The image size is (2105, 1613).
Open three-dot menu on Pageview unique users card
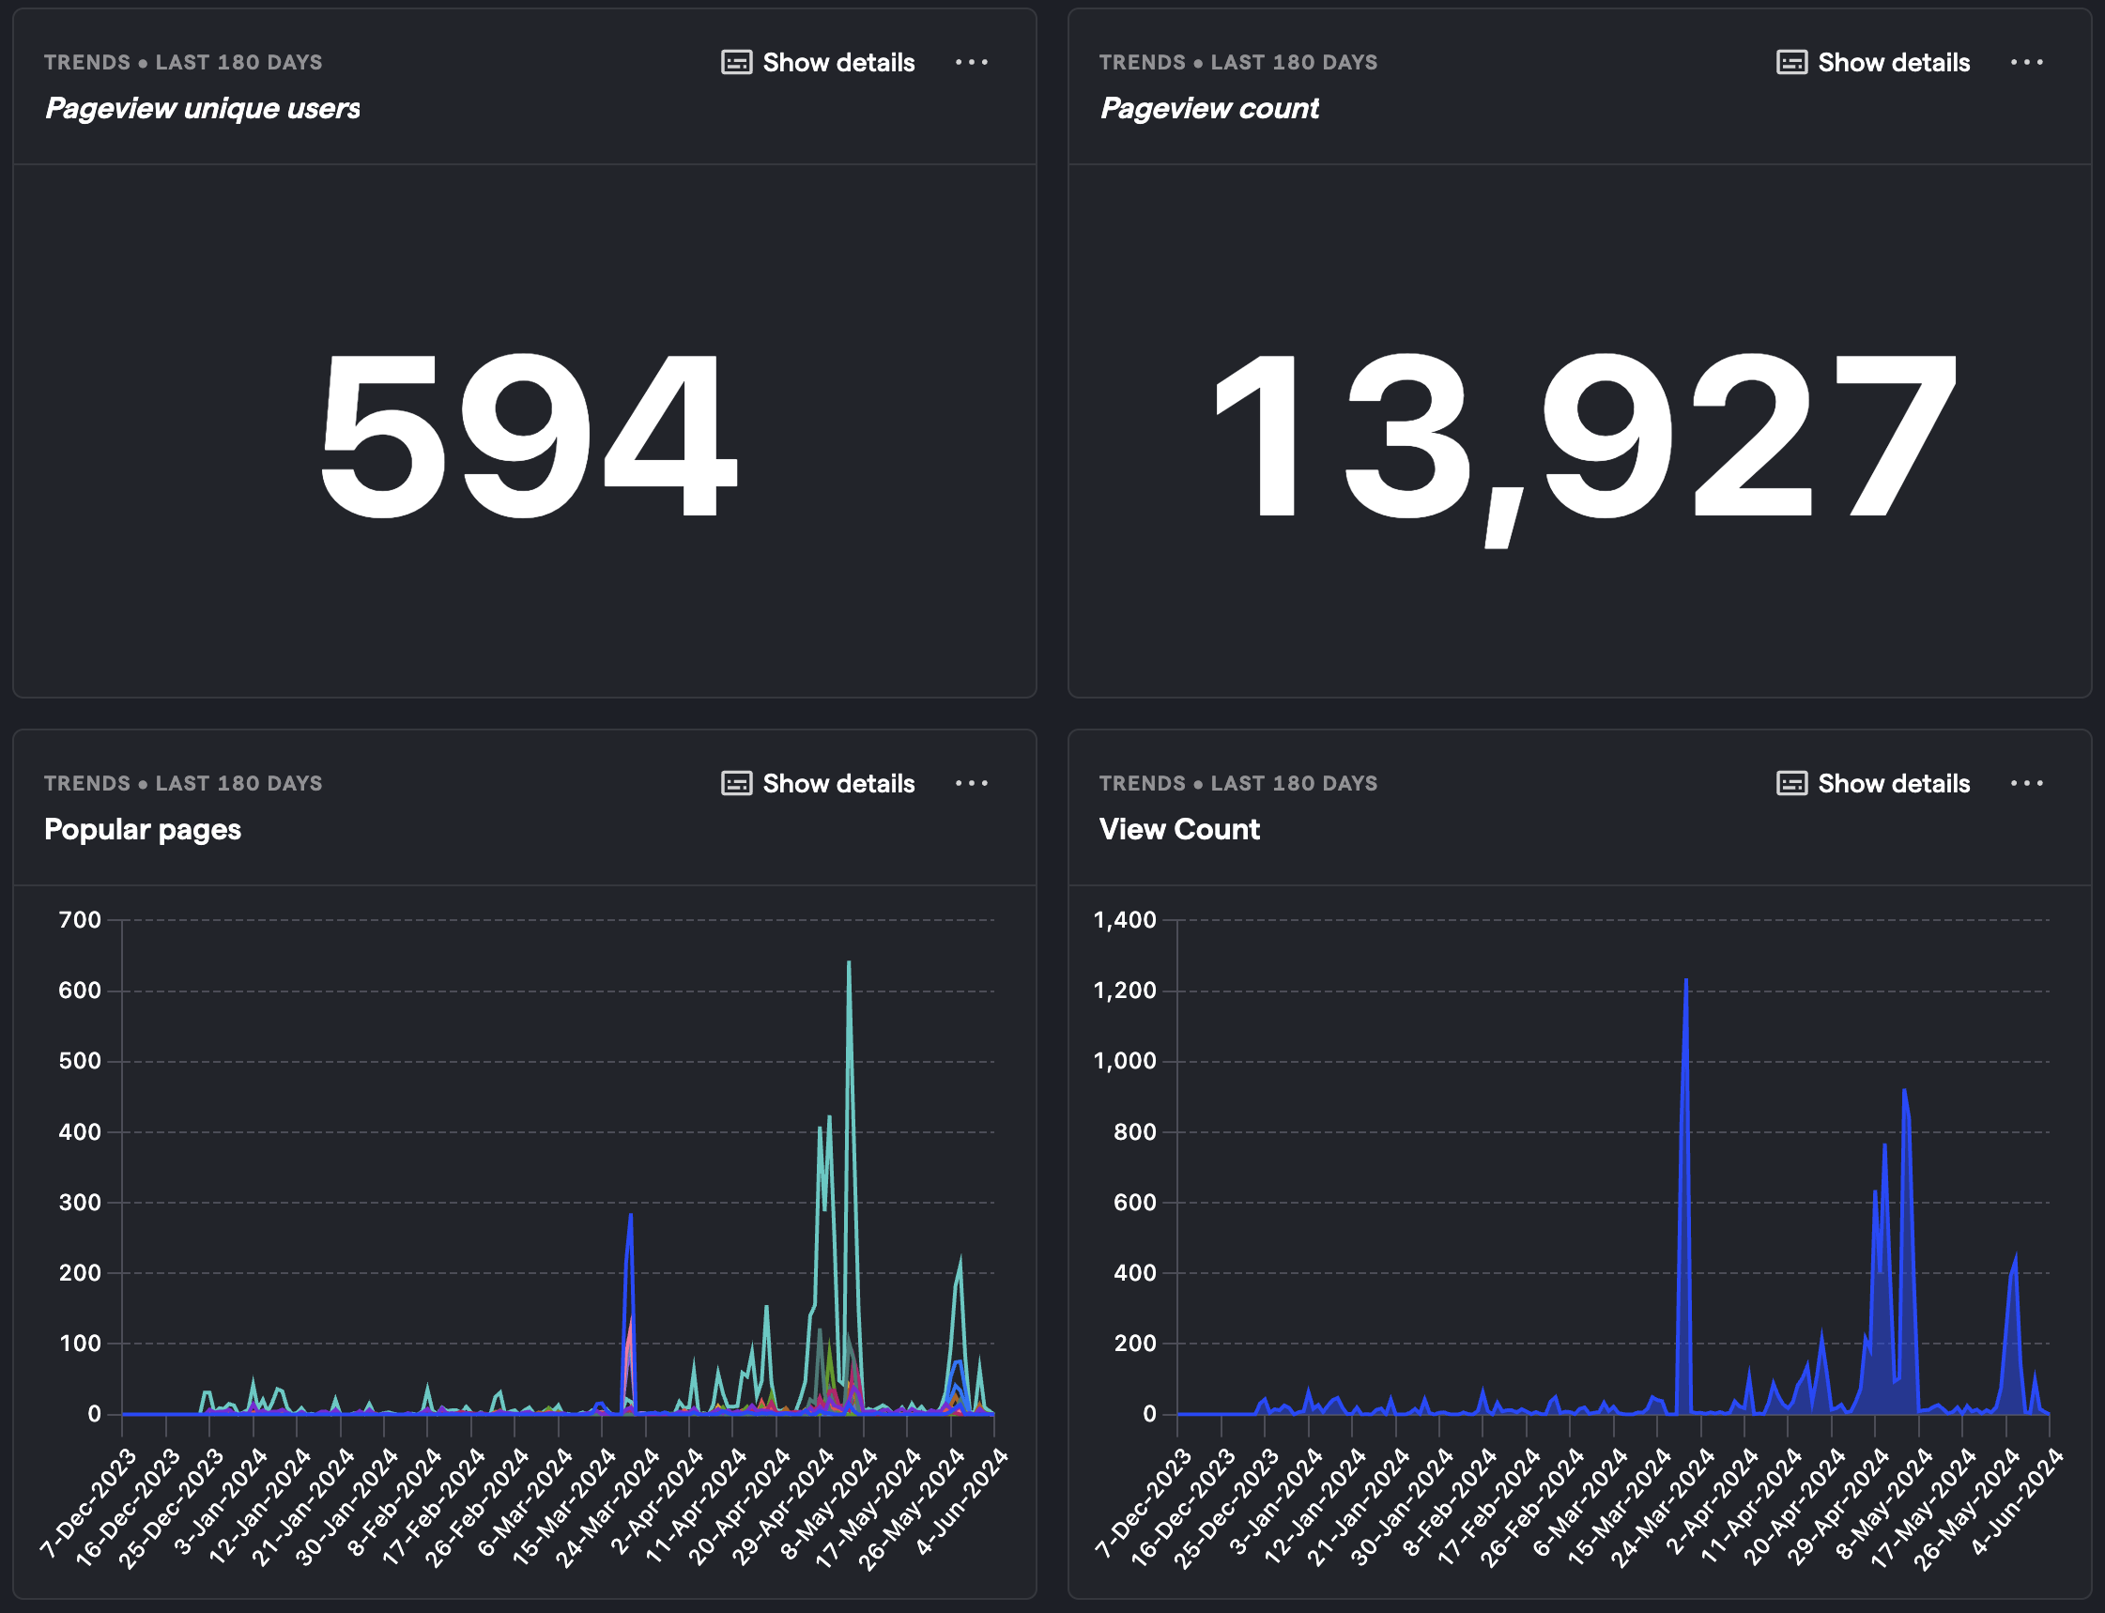pyautogui.click(x=972, y=62)
